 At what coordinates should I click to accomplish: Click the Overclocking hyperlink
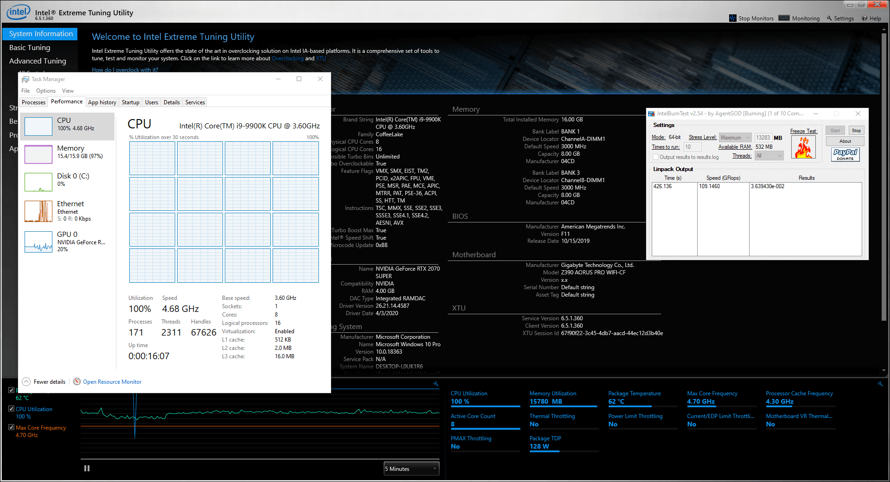coord(287,58)
